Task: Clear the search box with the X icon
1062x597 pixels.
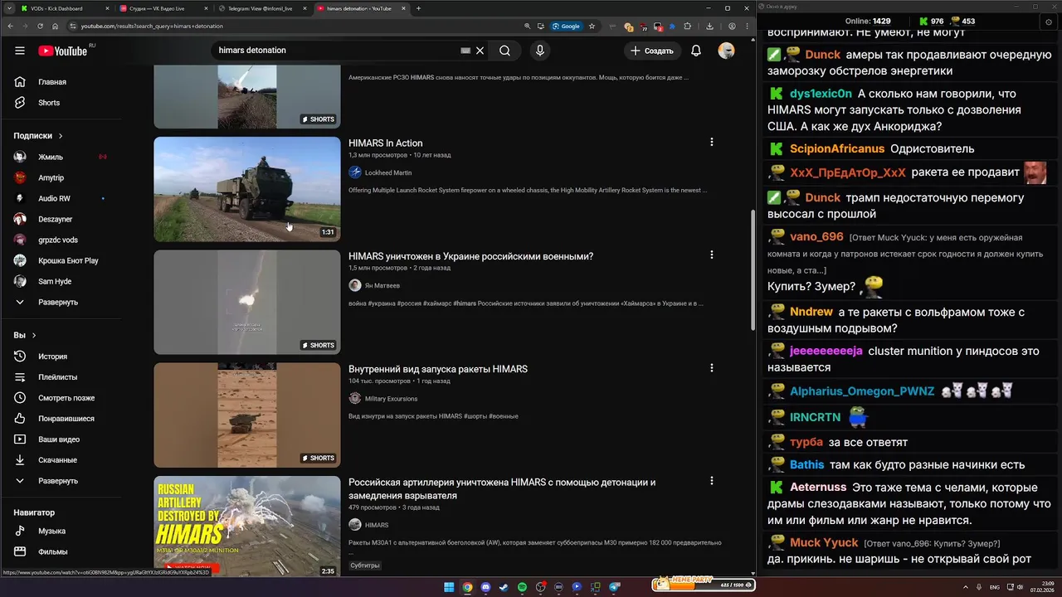Action: tap(480, 51)
